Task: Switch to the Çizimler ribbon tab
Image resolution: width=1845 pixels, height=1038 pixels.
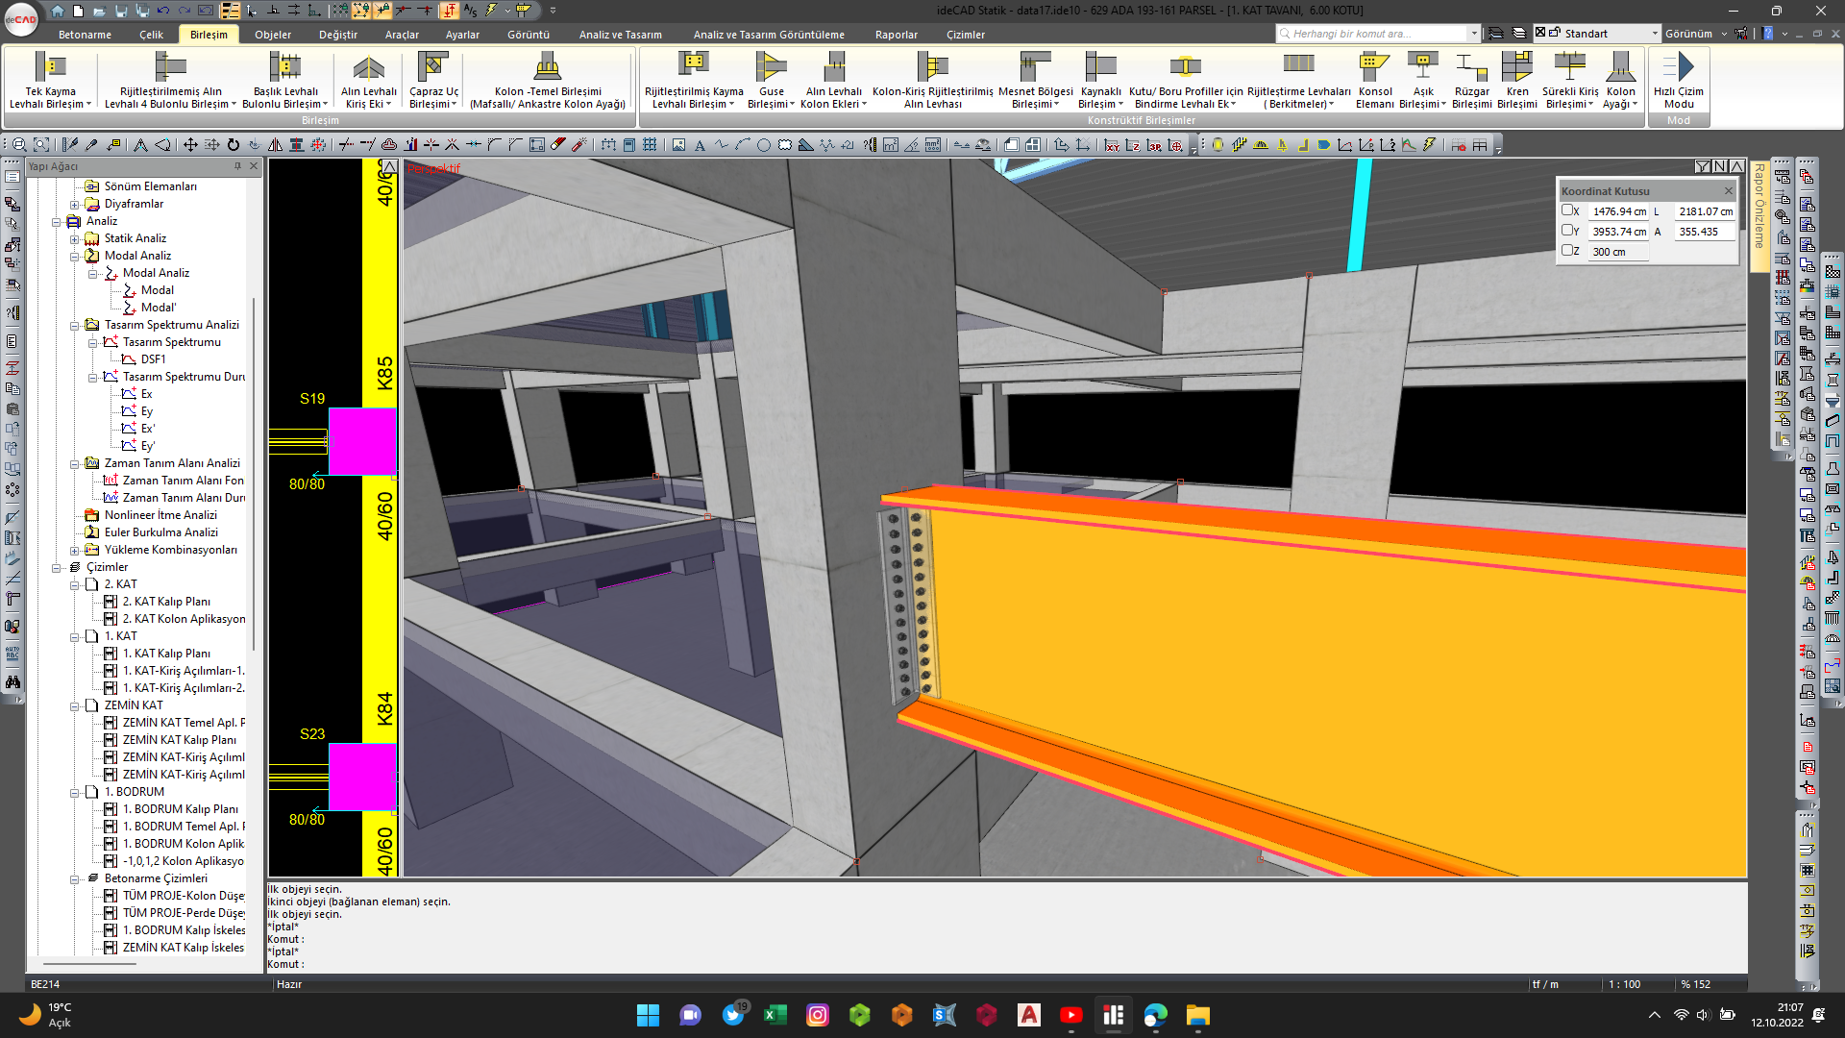Action: 966,35
